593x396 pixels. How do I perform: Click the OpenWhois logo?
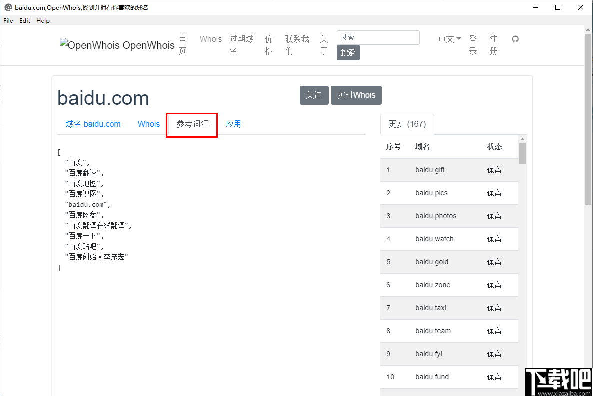[x=117, y=45]
